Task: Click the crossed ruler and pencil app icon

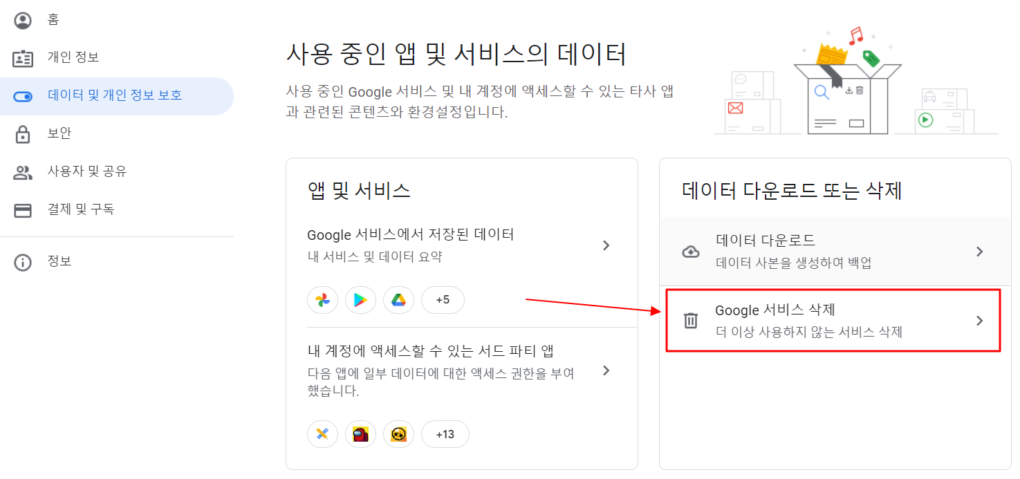Action: point(322,434)
